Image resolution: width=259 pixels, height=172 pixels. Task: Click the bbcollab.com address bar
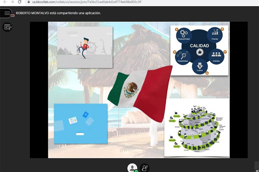pos(97,2)
